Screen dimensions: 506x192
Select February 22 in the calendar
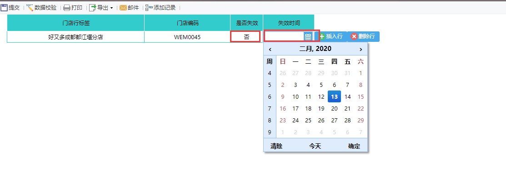(x=361, y=108)
